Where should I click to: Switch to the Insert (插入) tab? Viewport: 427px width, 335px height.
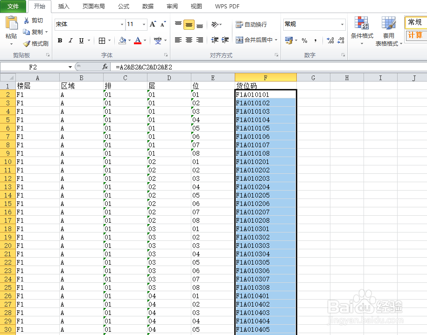click(64, 7)
